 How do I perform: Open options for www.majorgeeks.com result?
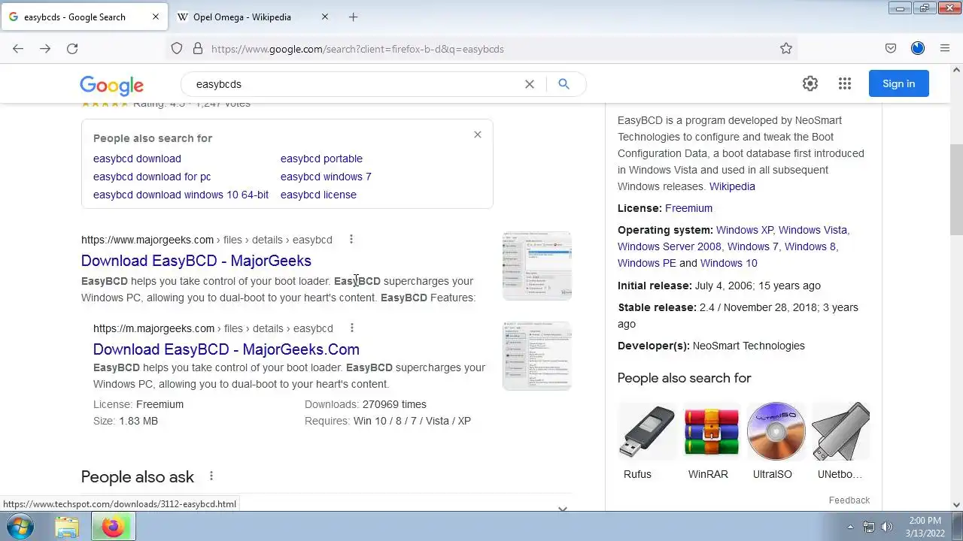(x=351, y=240)
